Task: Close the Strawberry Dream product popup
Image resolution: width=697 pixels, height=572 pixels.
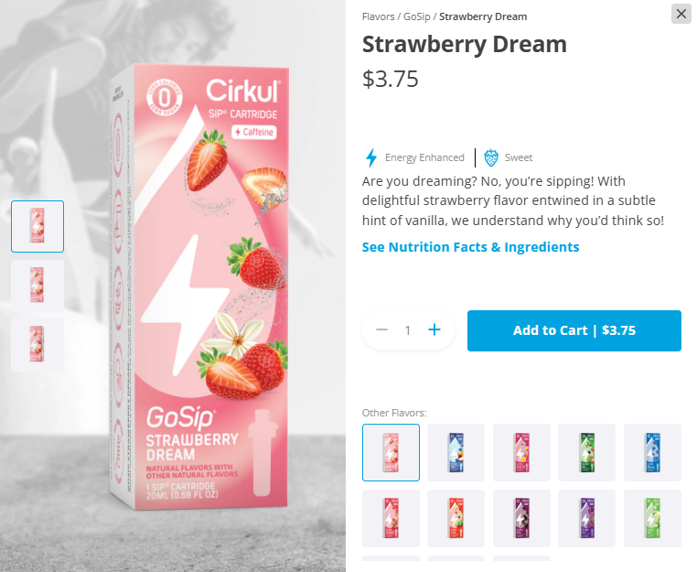Action: click(681, 14)
